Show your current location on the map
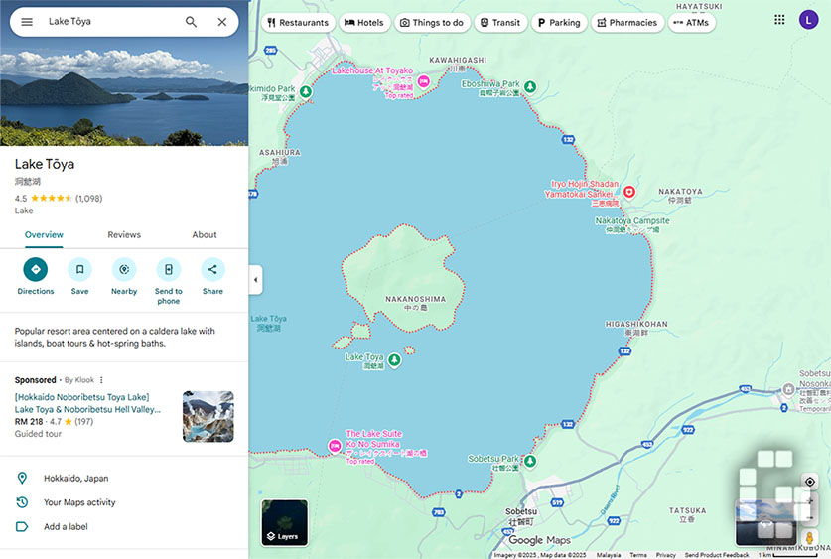Viewport: 831px width, 559px height. pyautogui.click(x=810, y=482)
